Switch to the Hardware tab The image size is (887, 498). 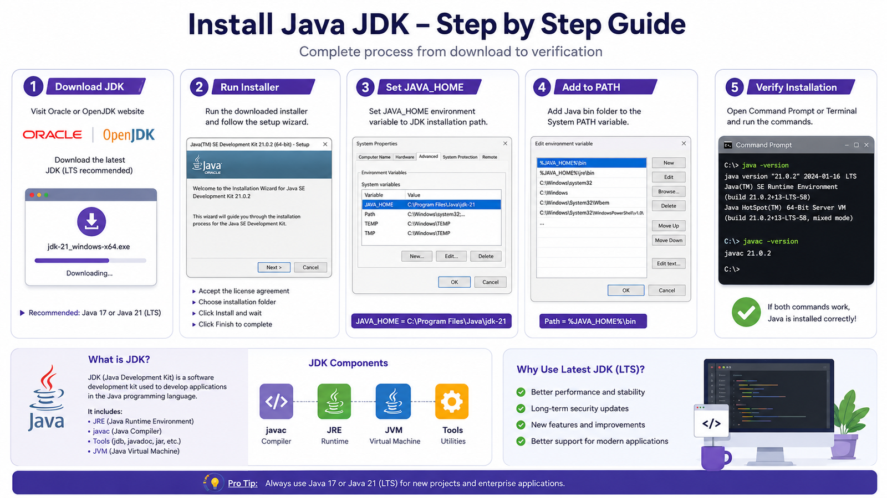405,157
